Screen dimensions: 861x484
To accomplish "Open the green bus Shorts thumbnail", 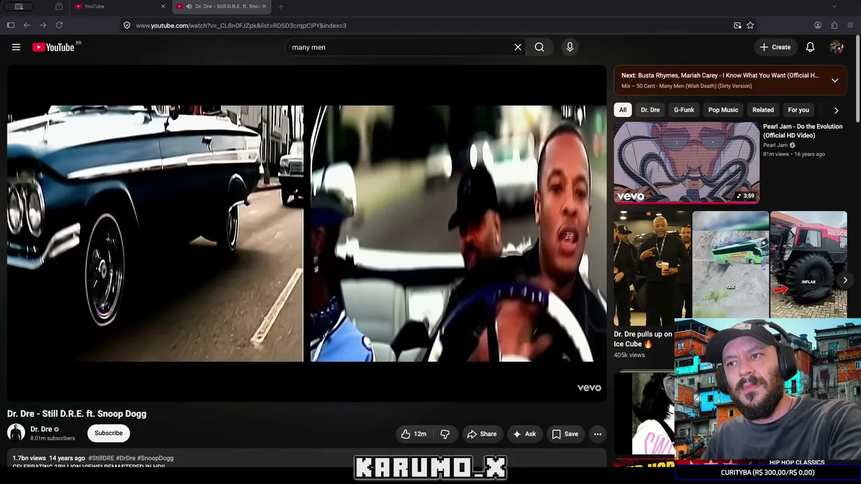I will pyautogui.click(x=731, y=264).
